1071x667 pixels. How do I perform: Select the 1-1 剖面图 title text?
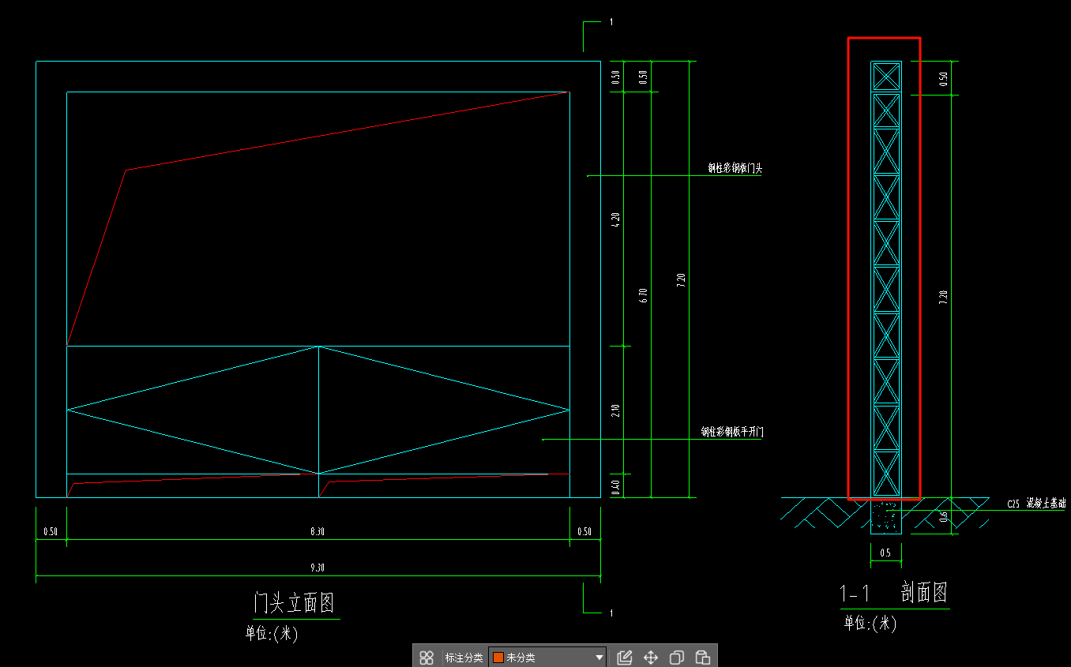coord(893,593)
